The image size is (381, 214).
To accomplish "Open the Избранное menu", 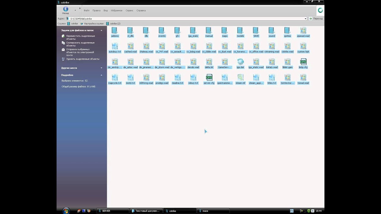I will 117,10.
